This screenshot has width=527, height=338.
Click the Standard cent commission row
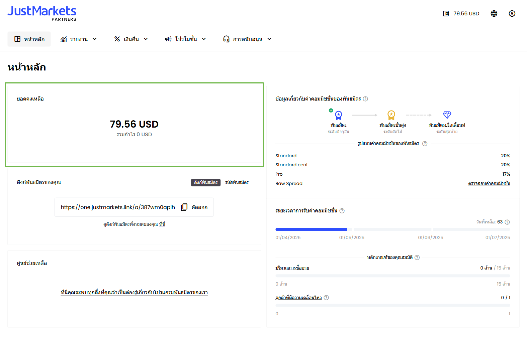(x=393, y=165)
